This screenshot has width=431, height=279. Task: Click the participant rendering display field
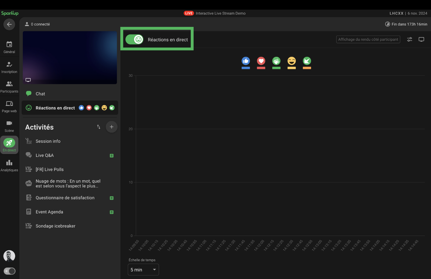[368, 39]
